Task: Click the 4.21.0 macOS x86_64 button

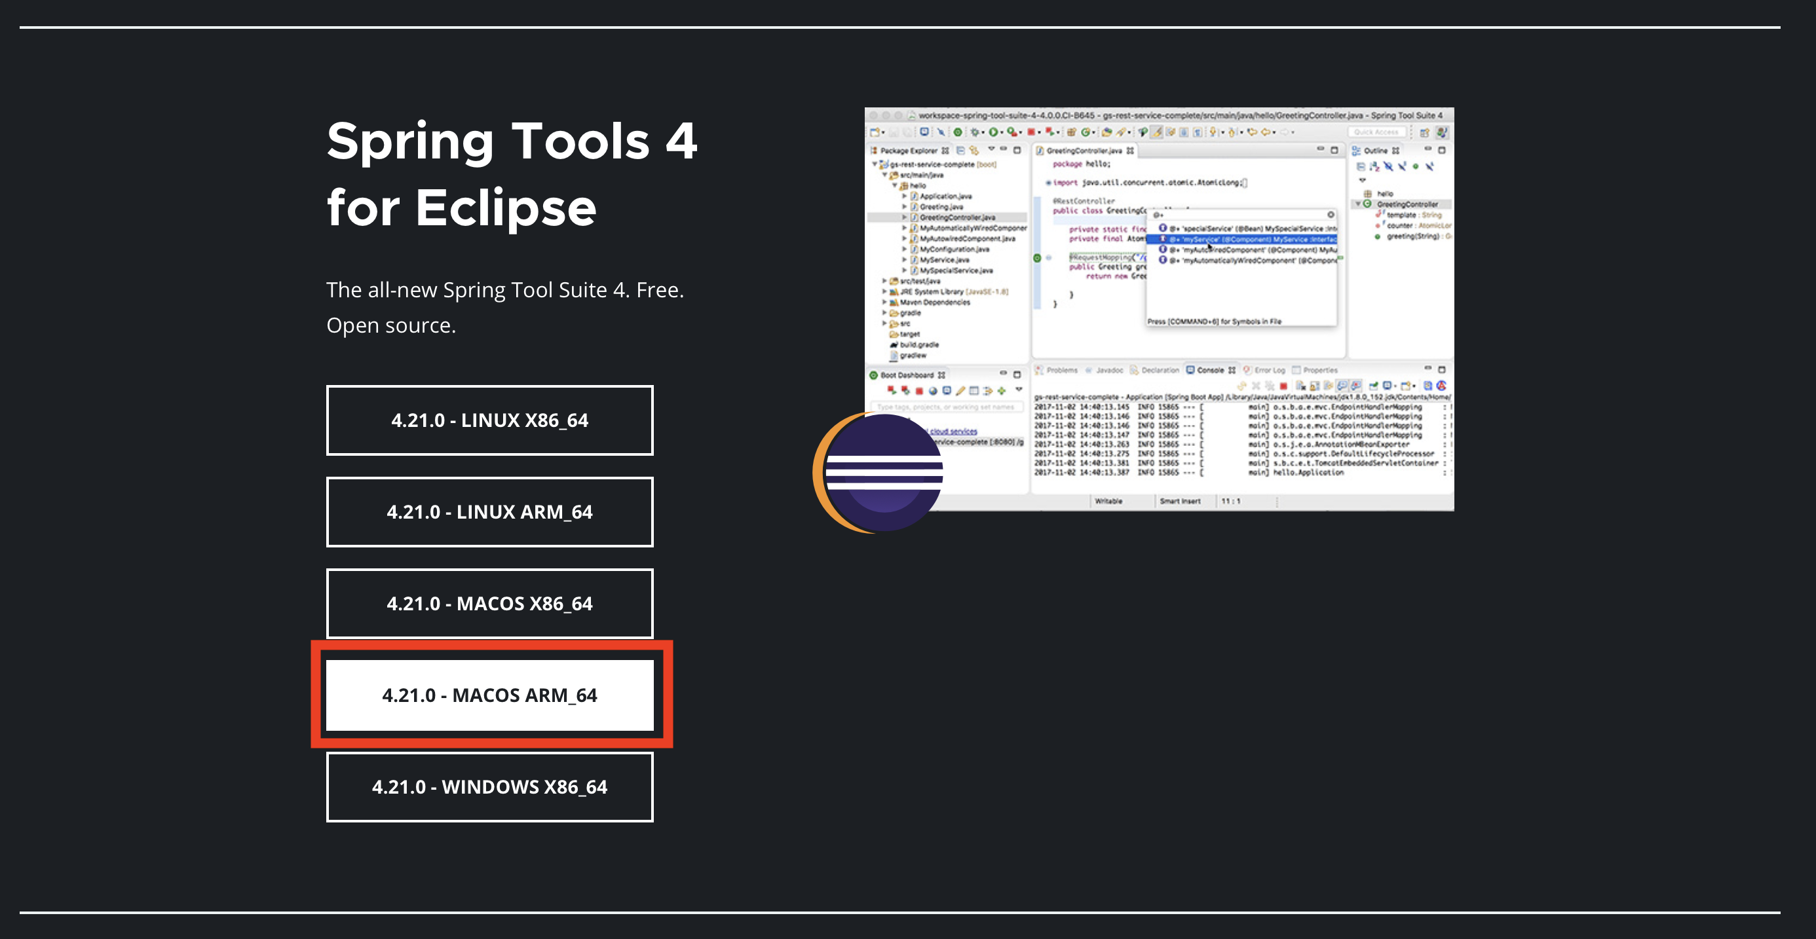Action: [x=489, y=603]
